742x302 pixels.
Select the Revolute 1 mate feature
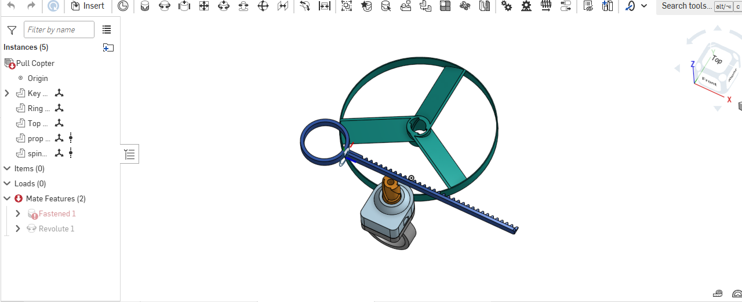56,229
